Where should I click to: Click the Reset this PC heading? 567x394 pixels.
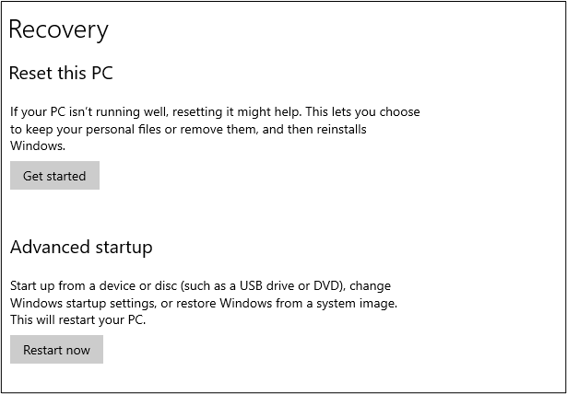pos(61,73)
